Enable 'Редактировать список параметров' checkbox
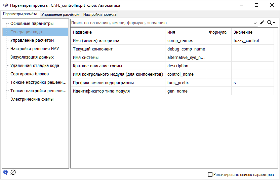Viewport: 280px width, 180px height. click(x=210, y=175)
